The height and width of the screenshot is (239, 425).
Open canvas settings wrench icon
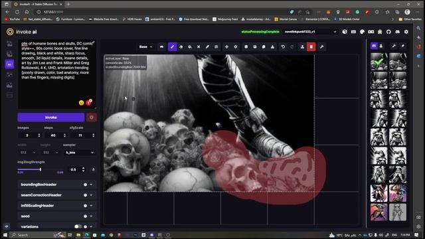(321, 47)
